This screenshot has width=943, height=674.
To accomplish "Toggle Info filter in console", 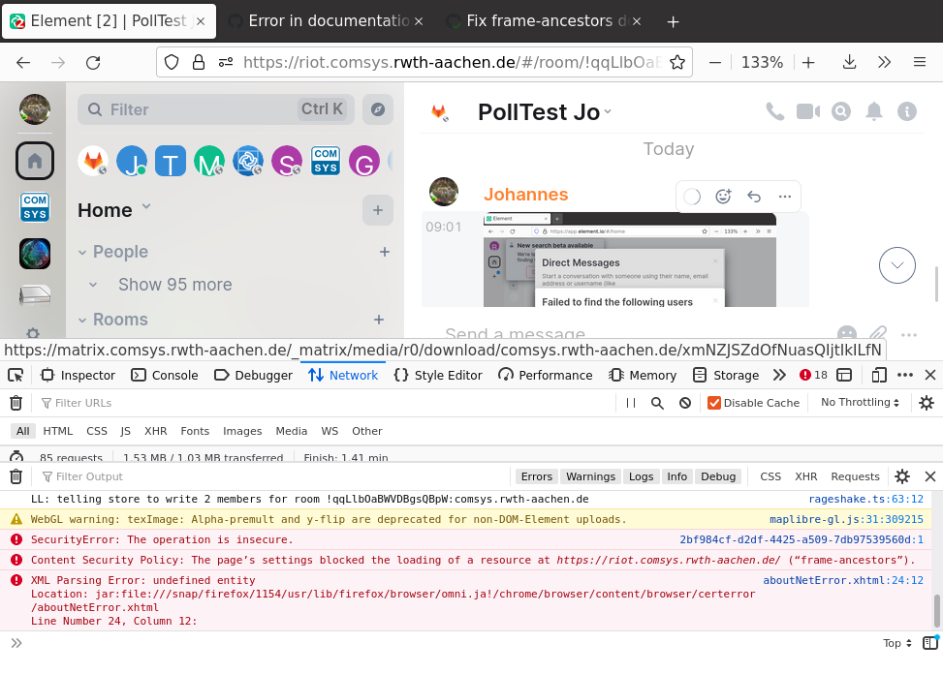I will click(x=676, y=476).
